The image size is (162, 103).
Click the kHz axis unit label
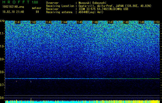pos(2,21)
